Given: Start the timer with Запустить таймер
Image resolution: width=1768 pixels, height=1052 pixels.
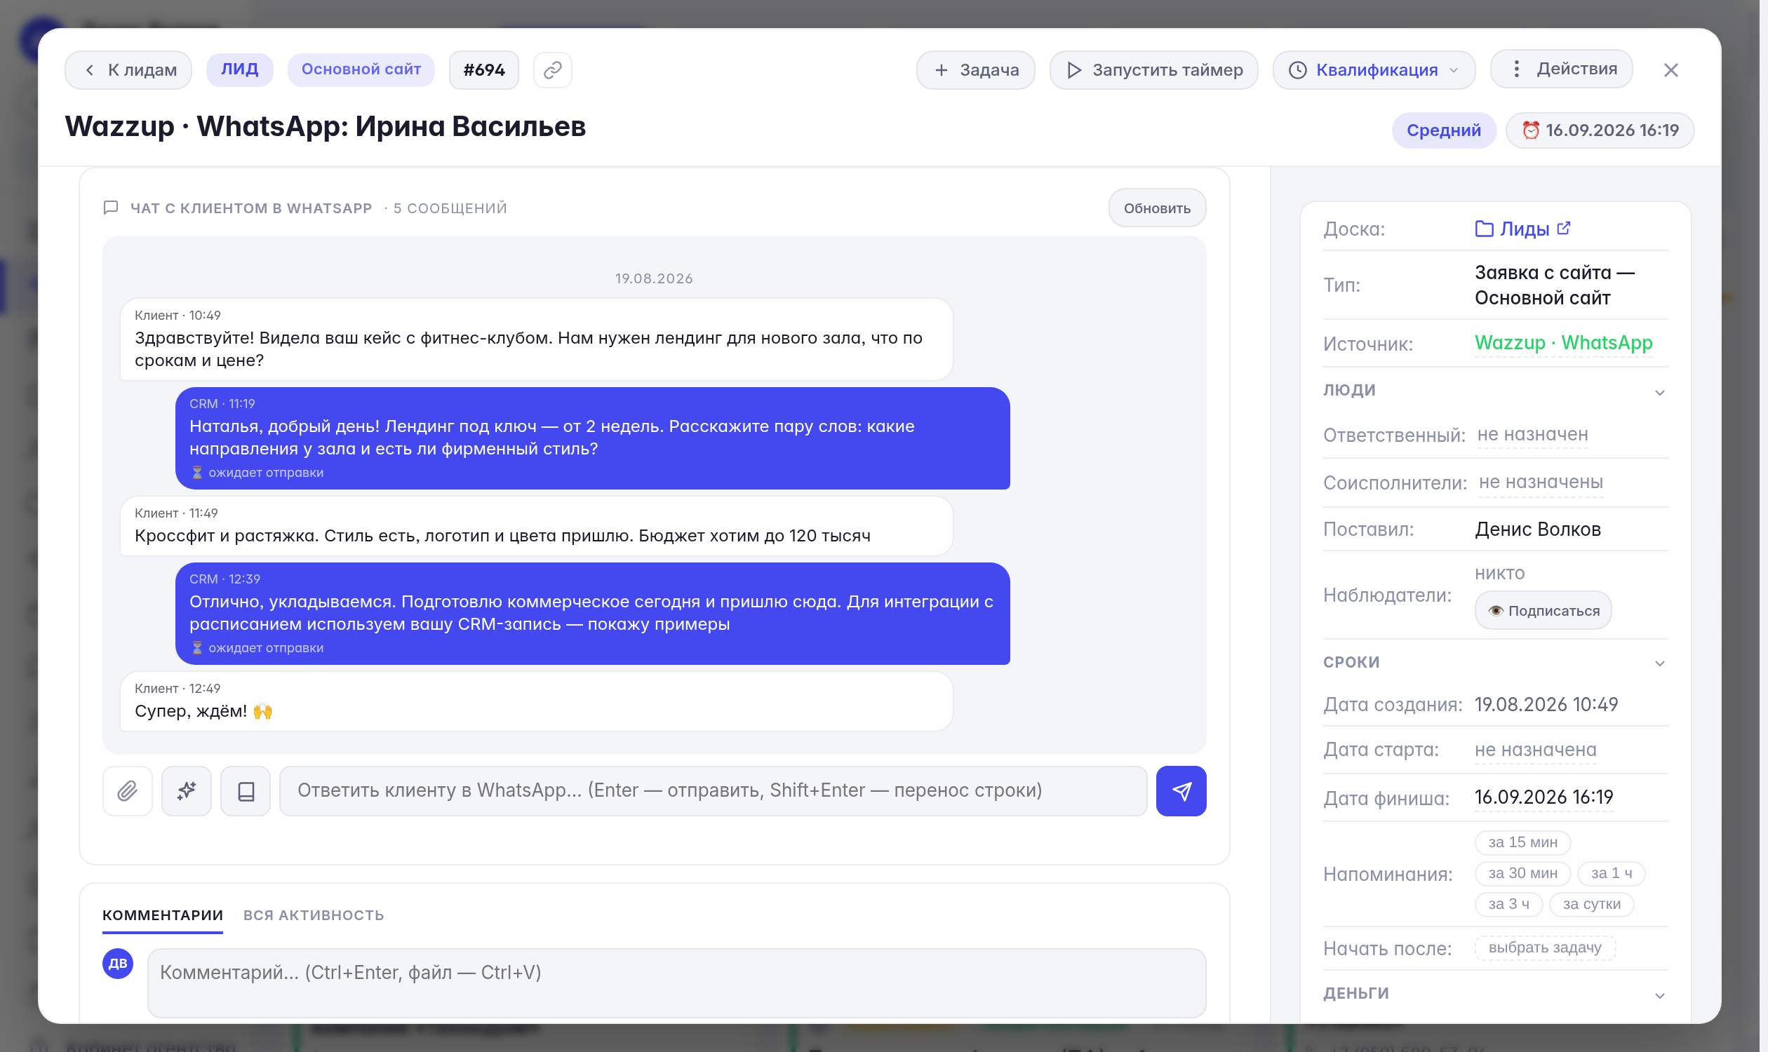Looking at the screenshot, I should (1153, 69).
